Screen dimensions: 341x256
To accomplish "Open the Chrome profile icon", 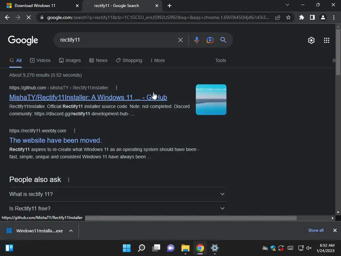I will pos(323,17).
